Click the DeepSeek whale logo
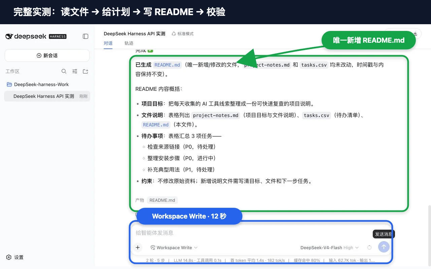The image size is (431, 269). pyautogui.click(x=9, y=36)
